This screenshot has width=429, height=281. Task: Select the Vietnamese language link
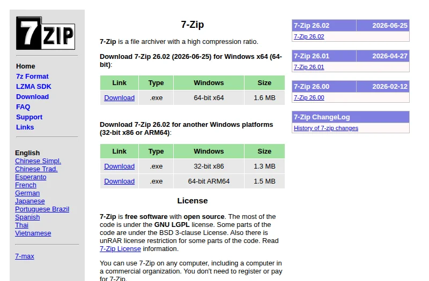pos(33,233)
